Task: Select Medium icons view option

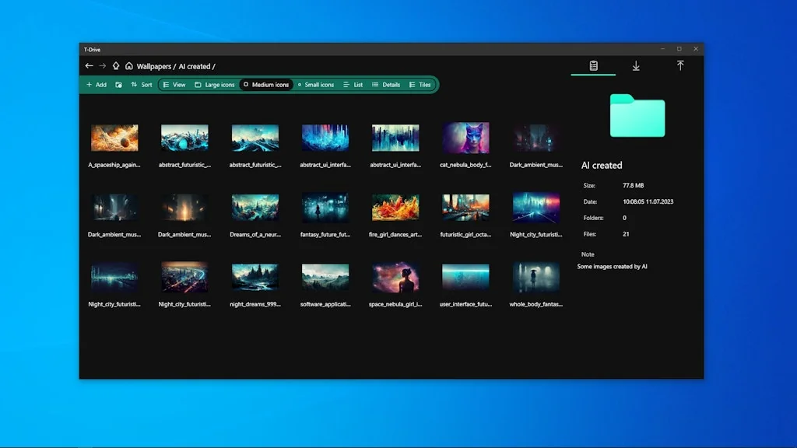Action: [265, 85]
